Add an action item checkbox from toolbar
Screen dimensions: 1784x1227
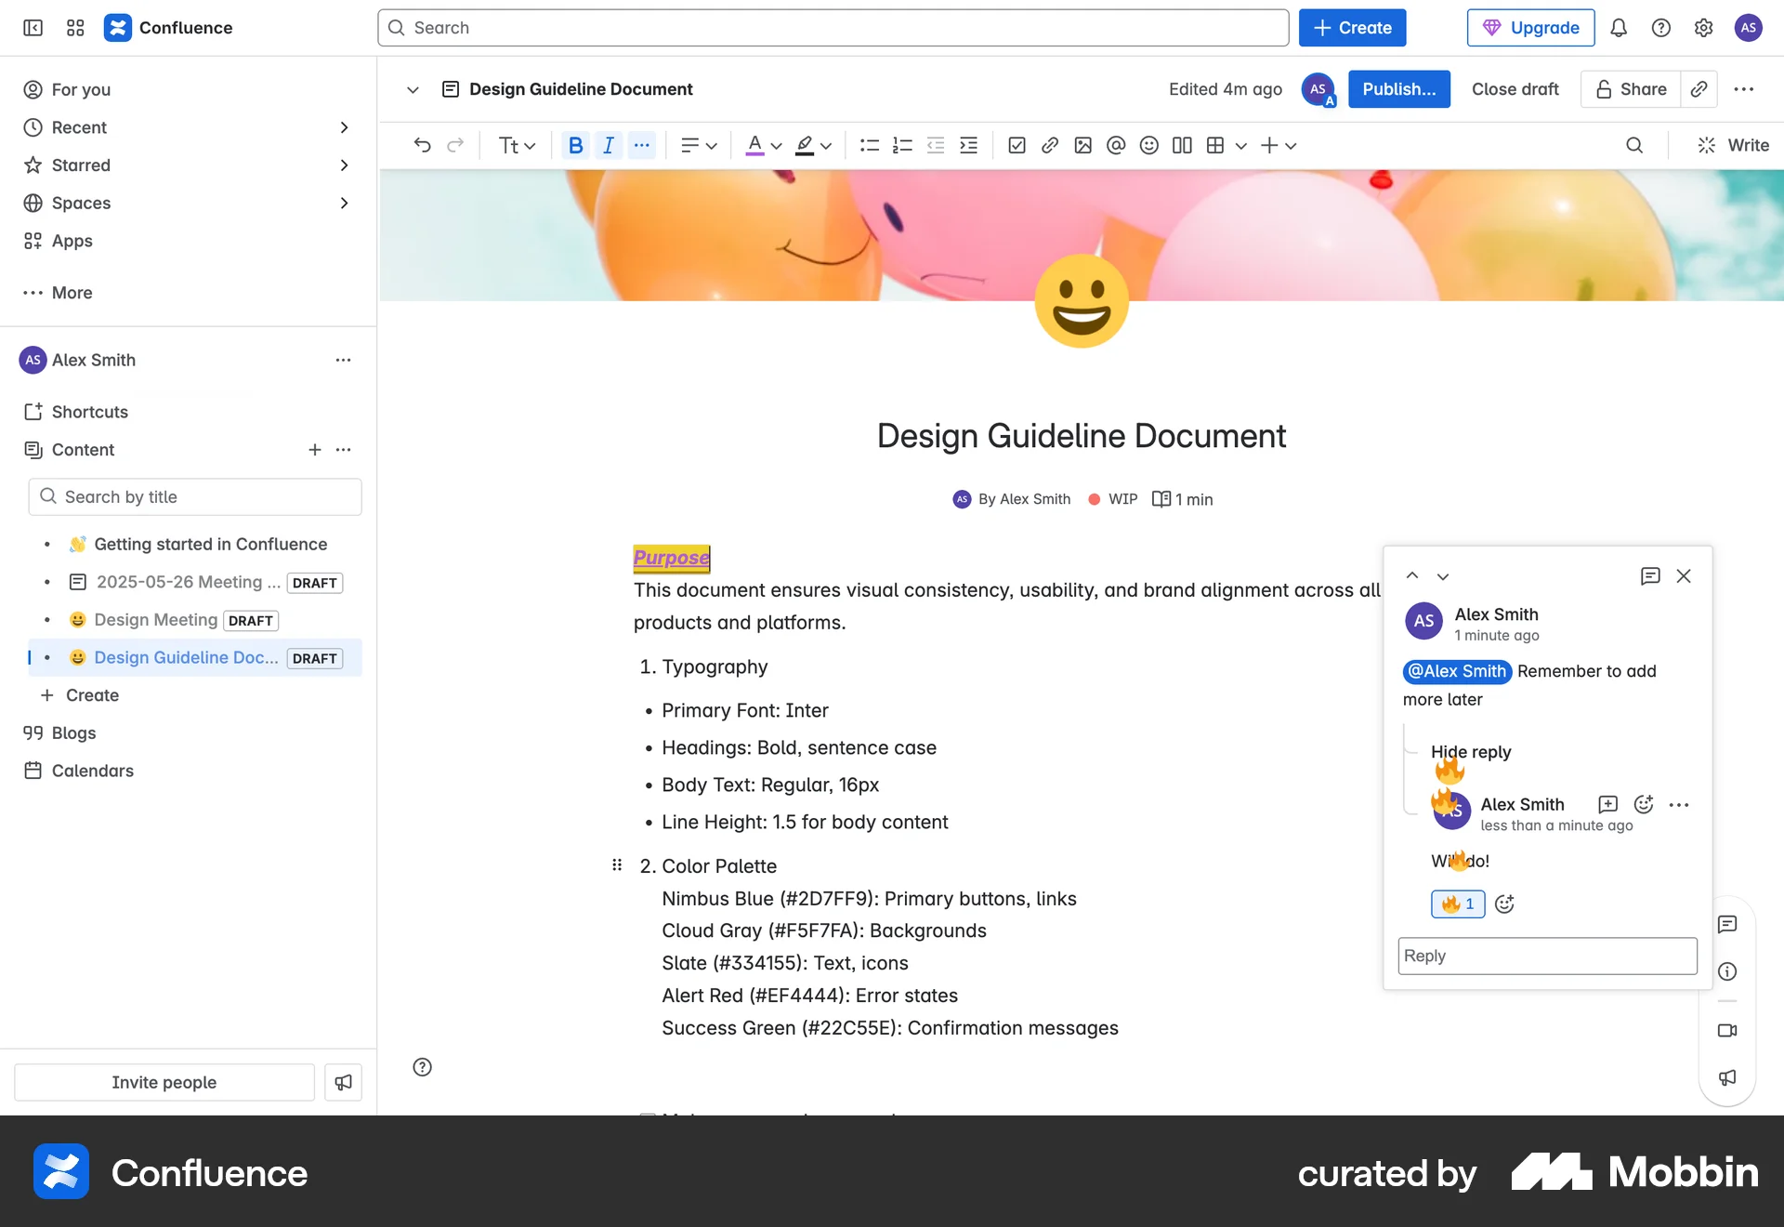pyautogui.click(x=1017, y=145)
